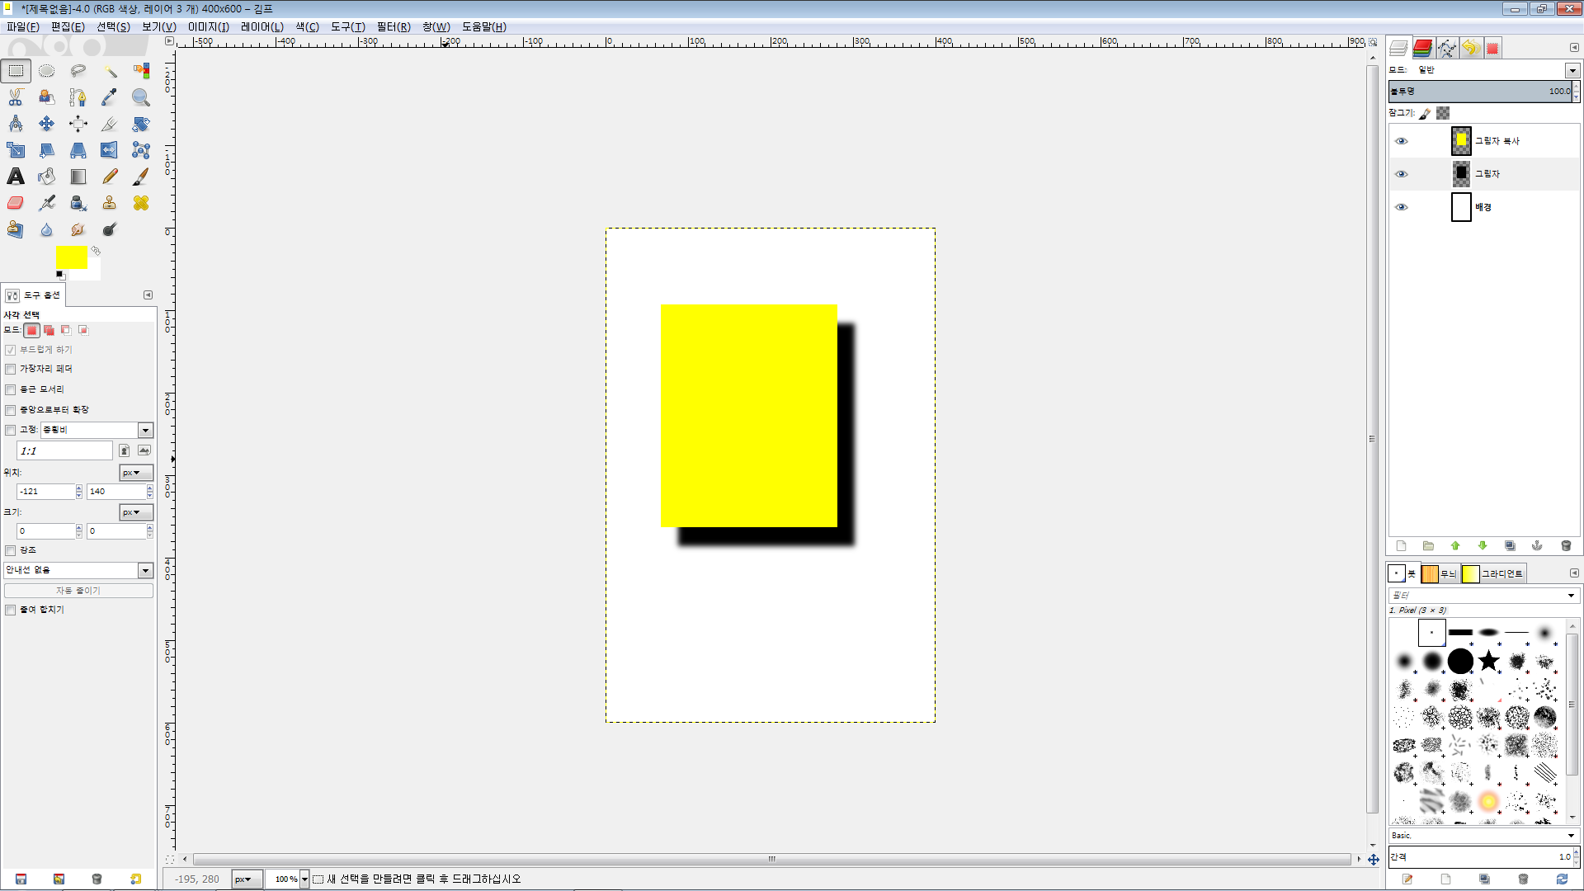Select the Alignment tool
Screen dimensions: 1584x891
point(78,124)
